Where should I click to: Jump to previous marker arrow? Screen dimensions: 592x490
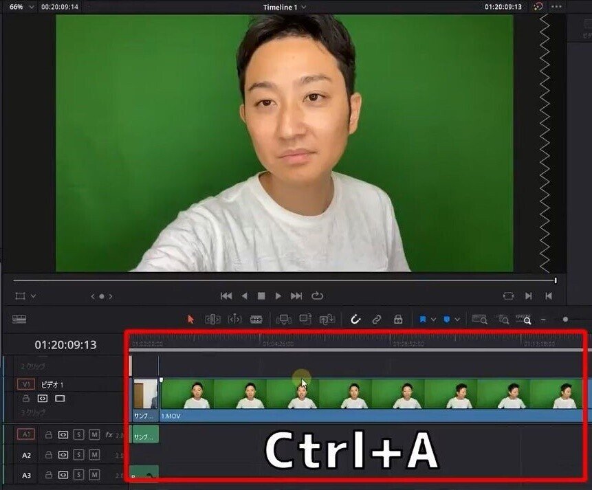(x=93, y=296)
